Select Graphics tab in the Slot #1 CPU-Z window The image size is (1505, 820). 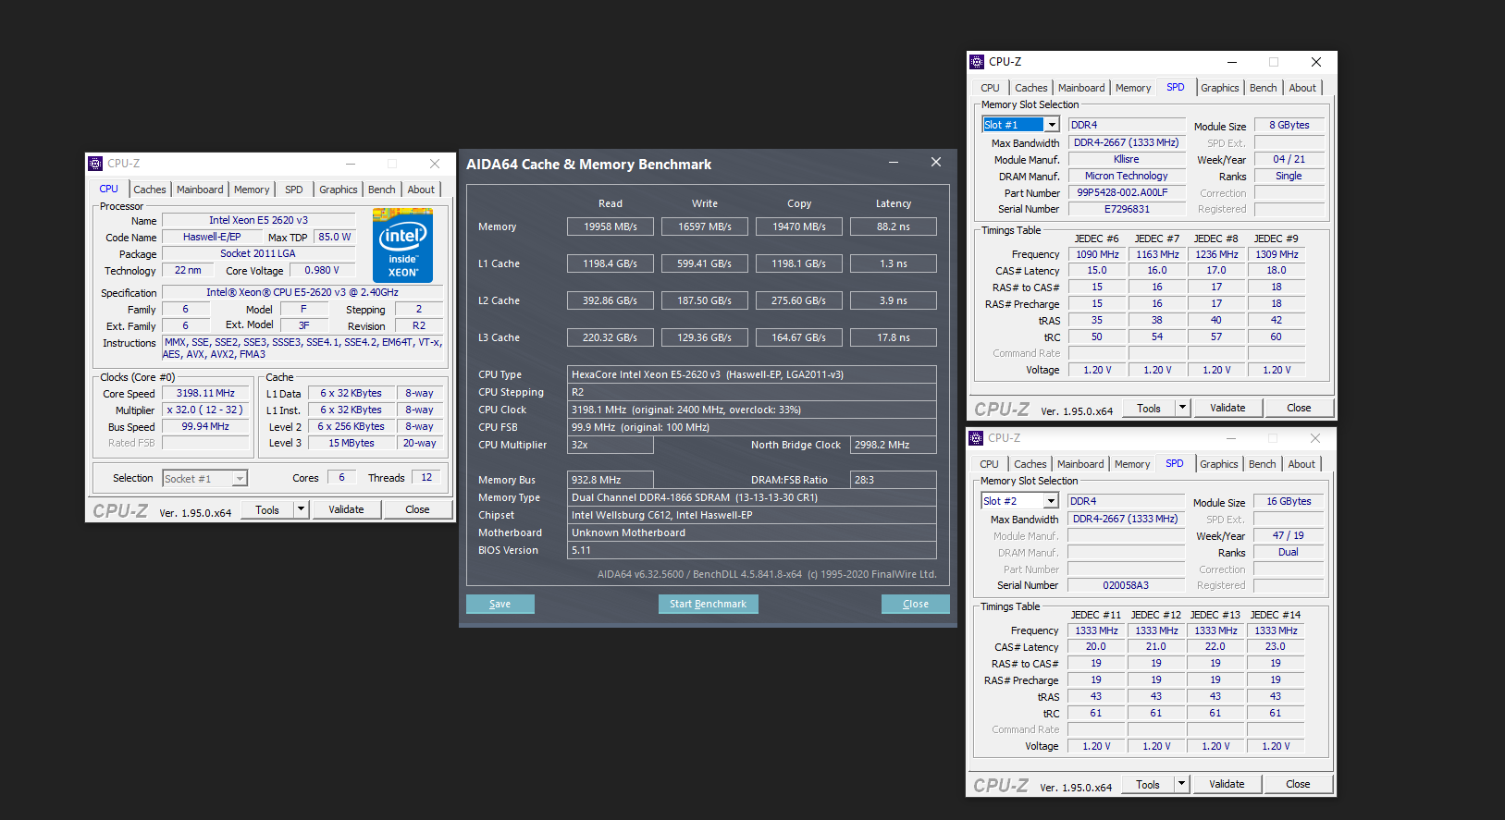click(x=1220, y=88)
